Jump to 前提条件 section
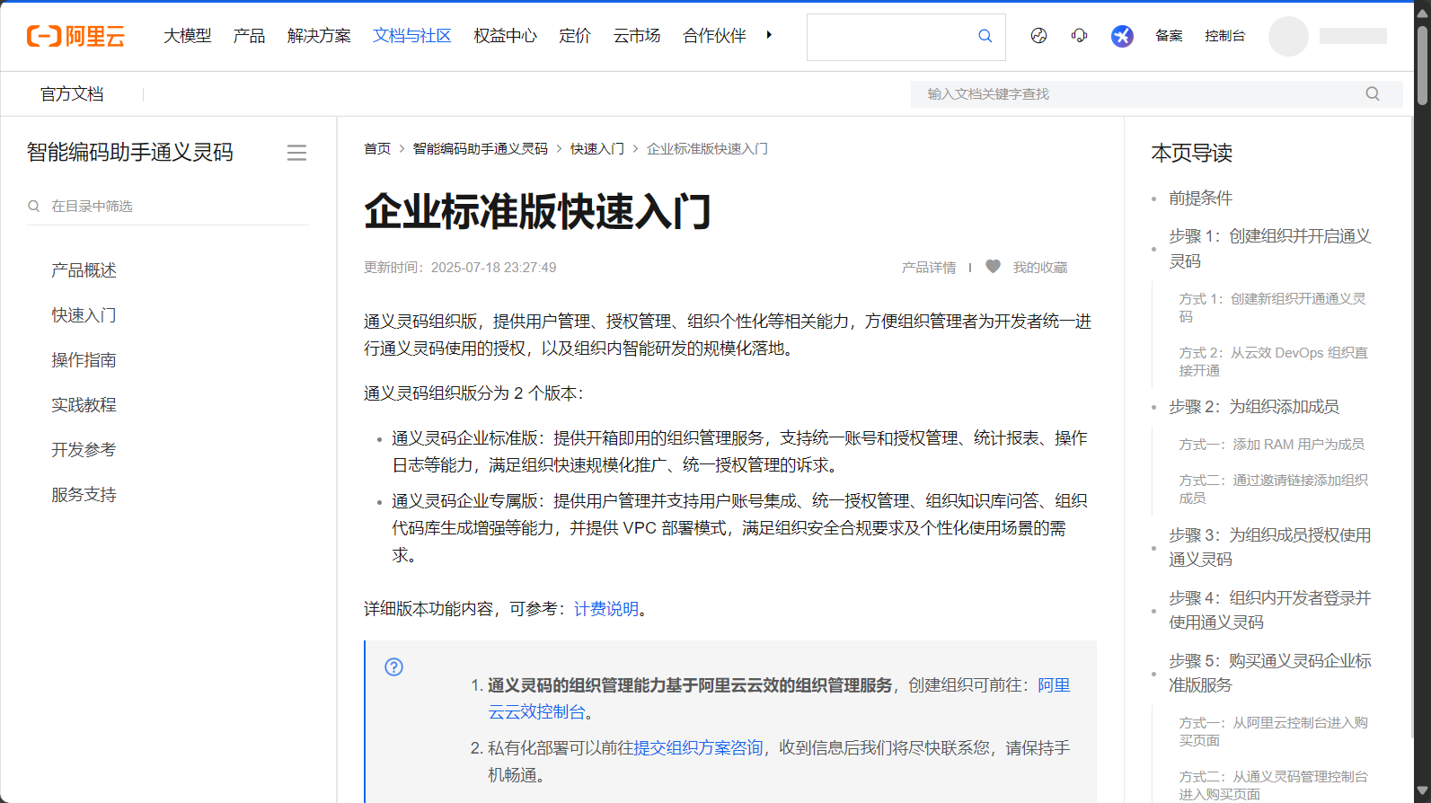The image size is (1431, 803). coord(1200,199)
